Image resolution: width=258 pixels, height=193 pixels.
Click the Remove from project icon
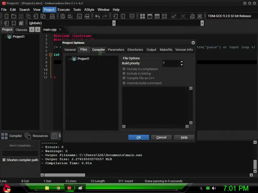pyautogui.click(x=123, y=16)
